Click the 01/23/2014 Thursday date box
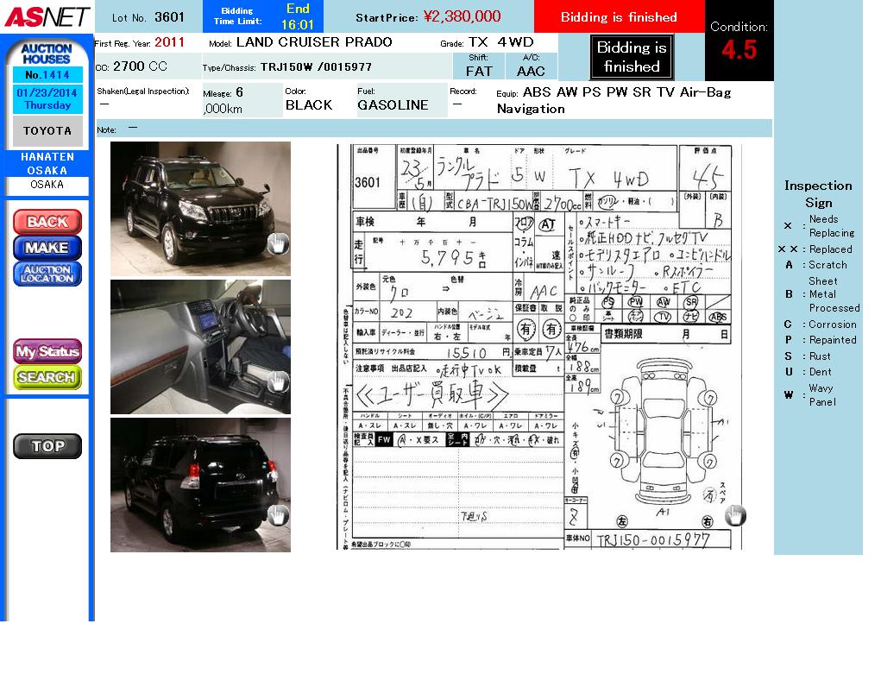This screenshot has height=693, width=881. coord(47,99)
